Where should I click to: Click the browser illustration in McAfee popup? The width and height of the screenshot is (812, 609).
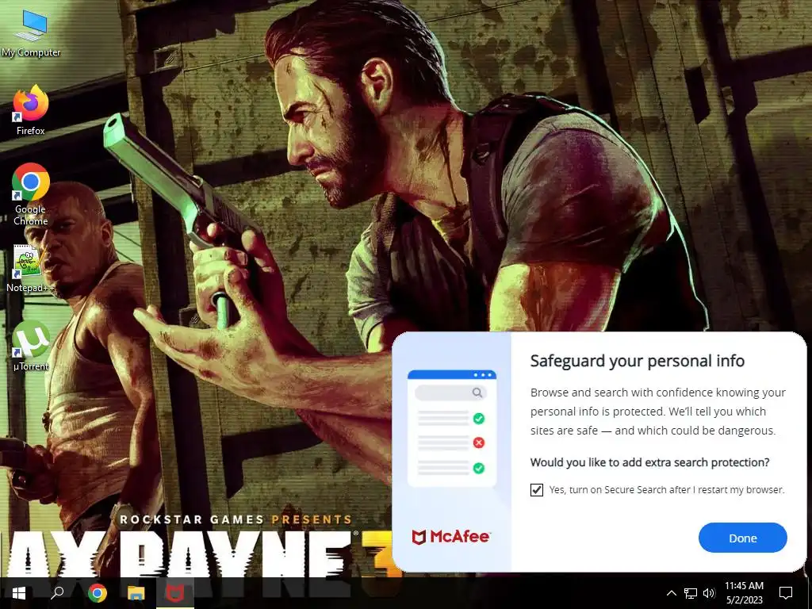452,429
